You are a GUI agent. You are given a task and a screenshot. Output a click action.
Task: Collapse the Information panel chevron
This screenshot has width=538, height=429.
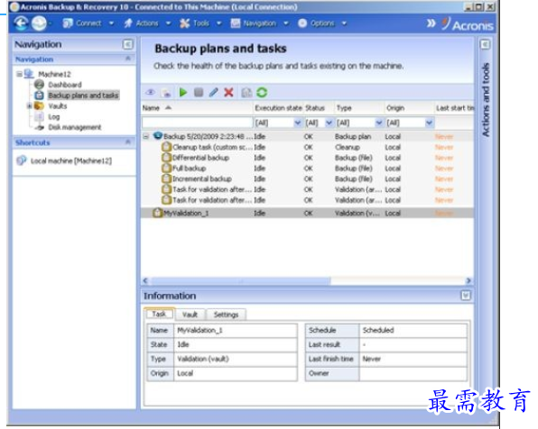tap(466, 296)
